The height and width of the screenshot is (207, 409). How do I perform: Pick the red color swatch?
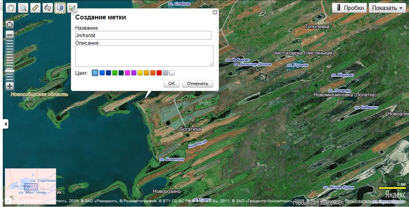pyautogui.click(x=159, y=73)
